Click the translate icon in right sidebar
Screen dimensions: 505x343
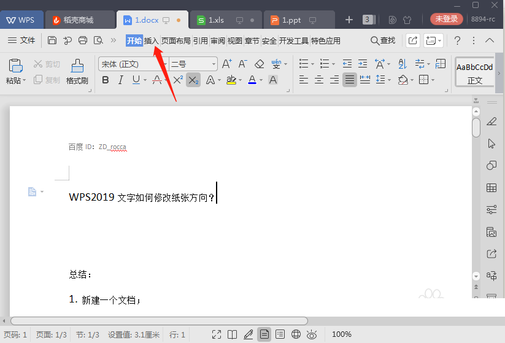(x=492, y=276)
